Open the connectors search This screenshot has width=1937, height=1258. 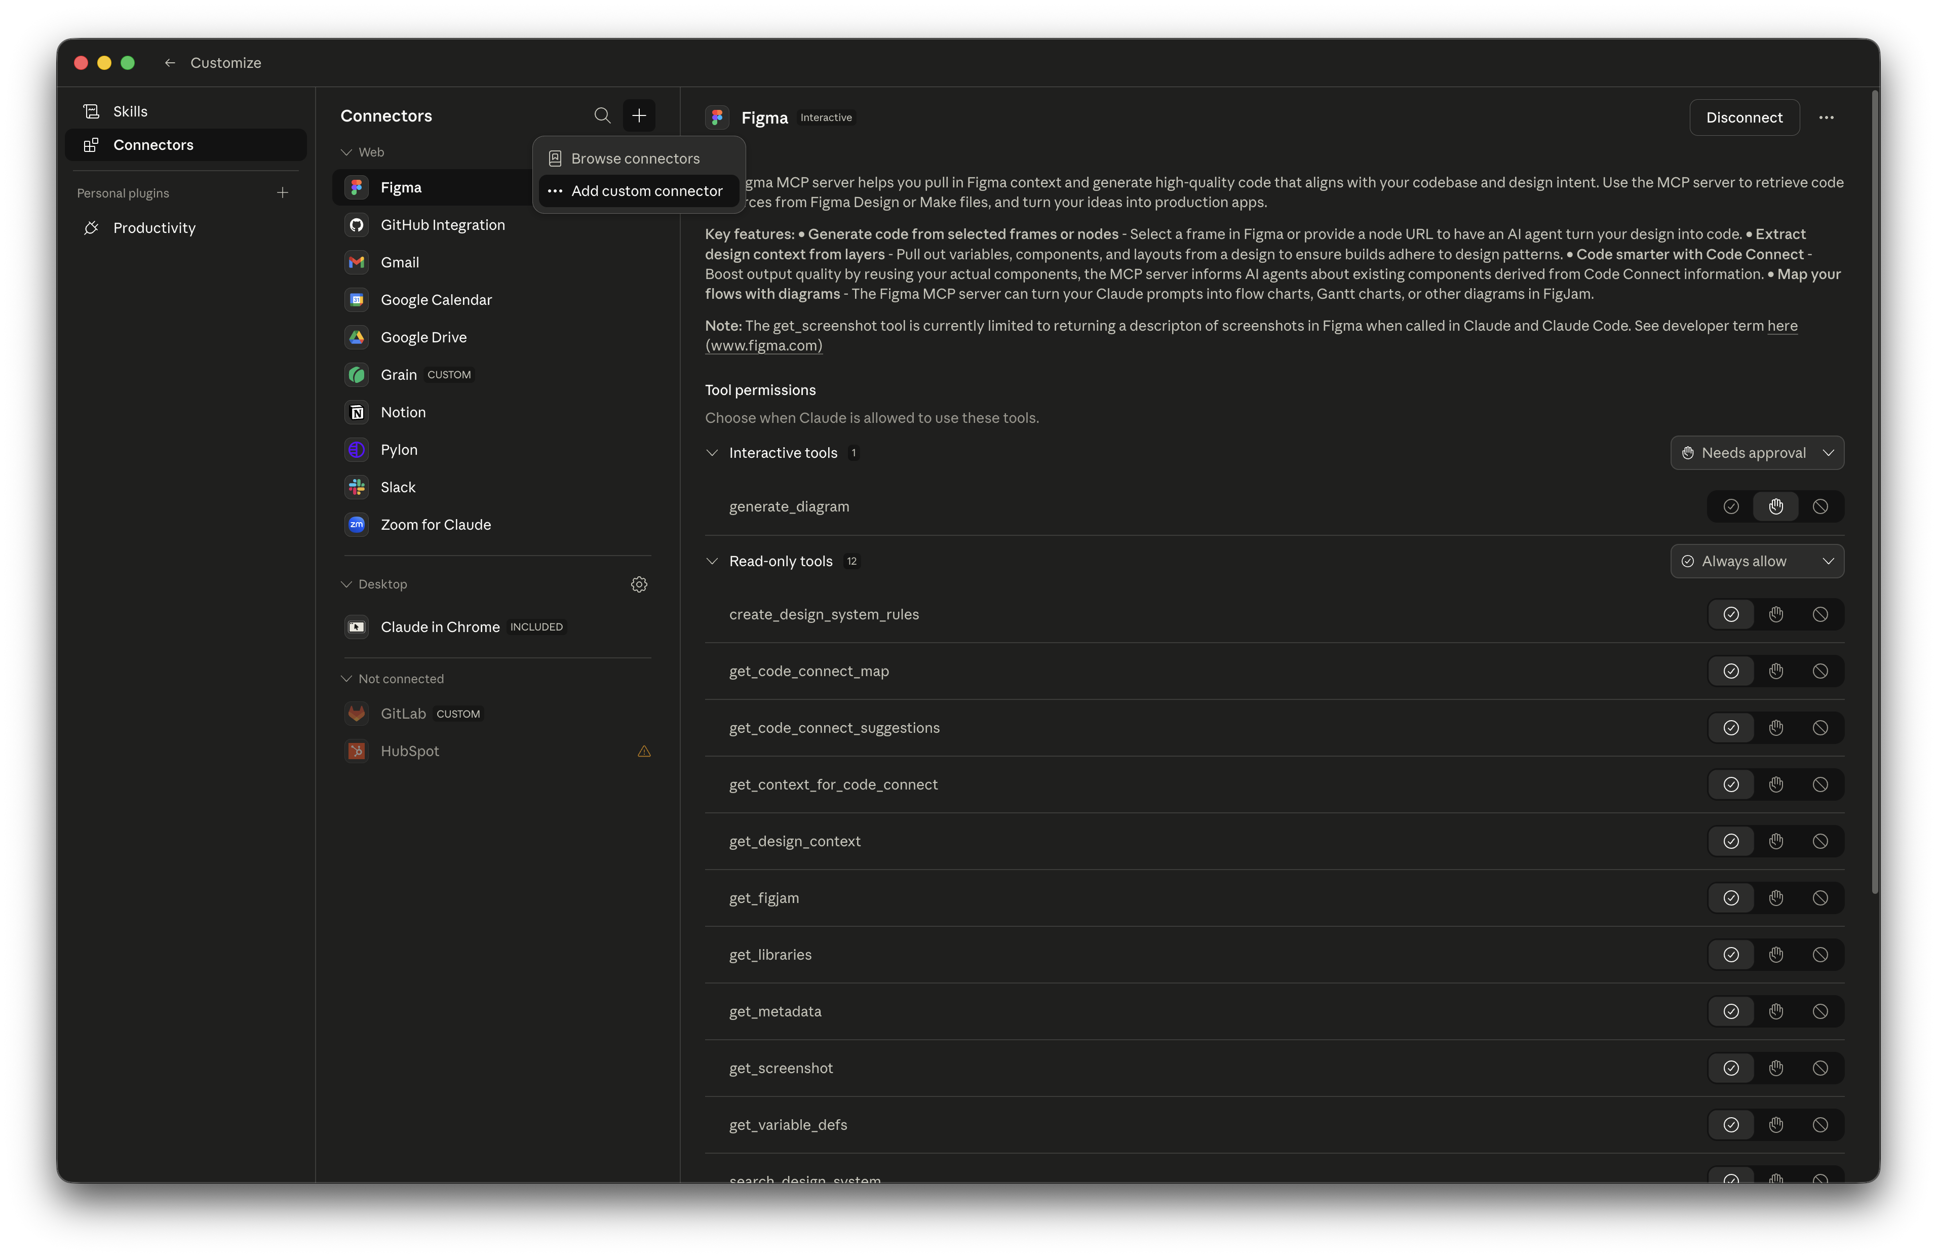(x=602, y=115)
